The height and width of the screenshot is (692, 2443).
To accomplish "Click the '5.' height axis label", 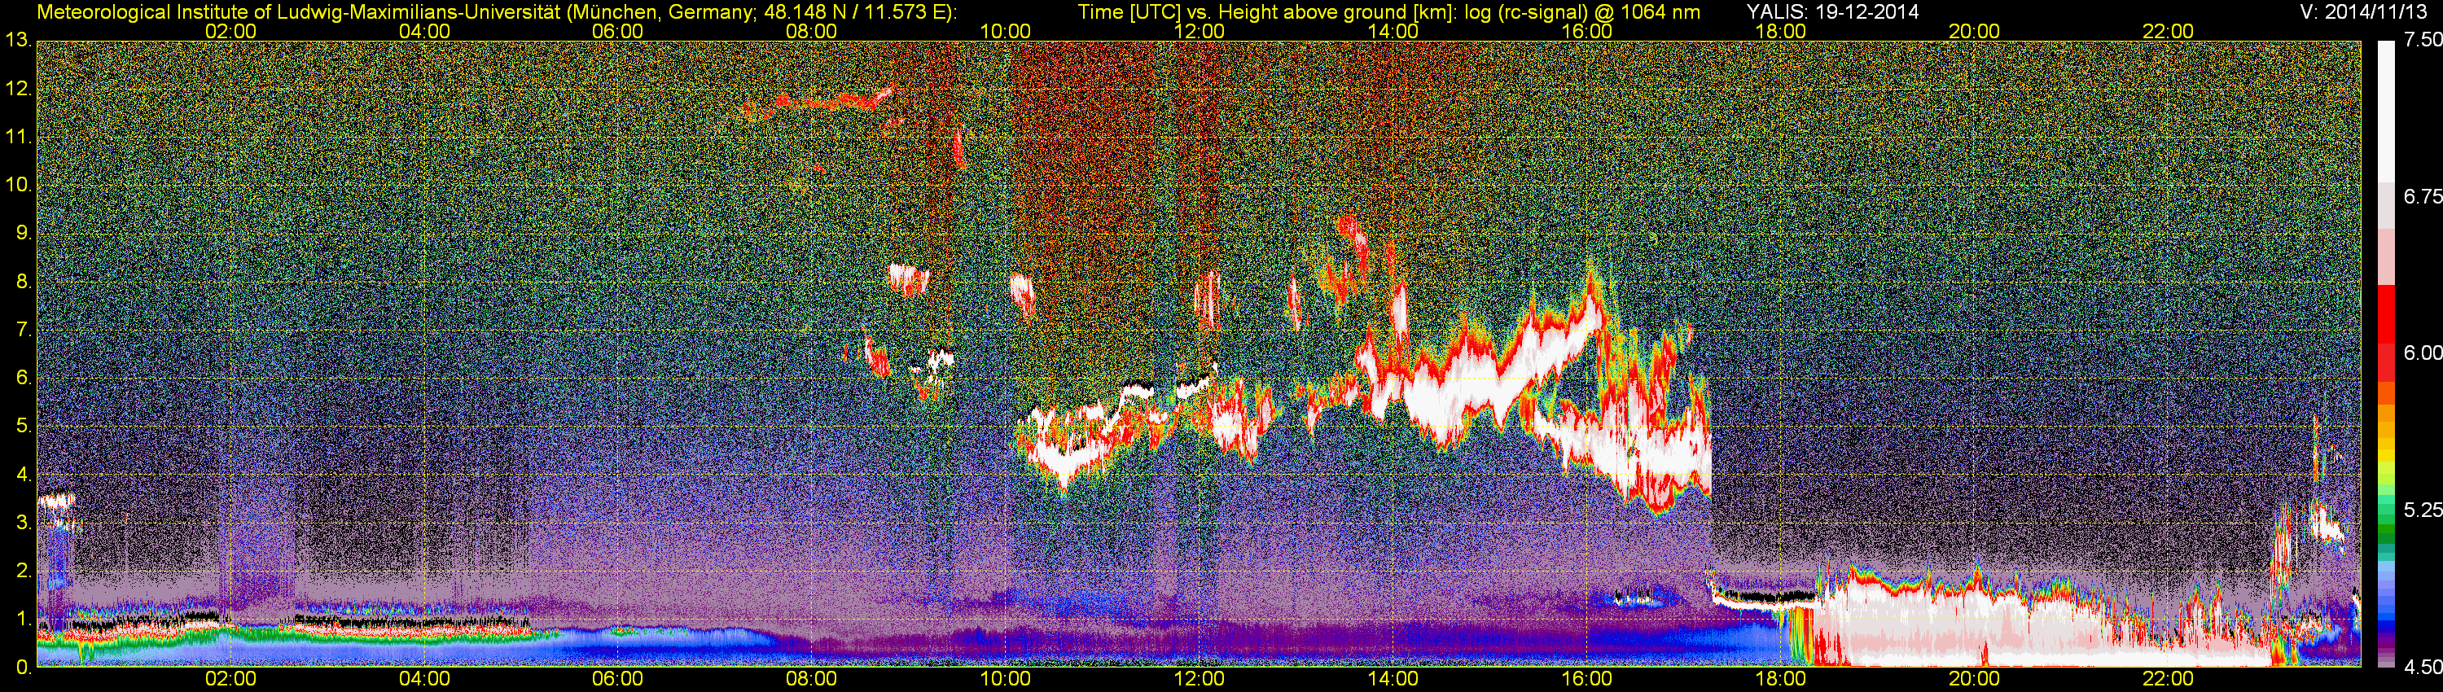I will [24, 427].
